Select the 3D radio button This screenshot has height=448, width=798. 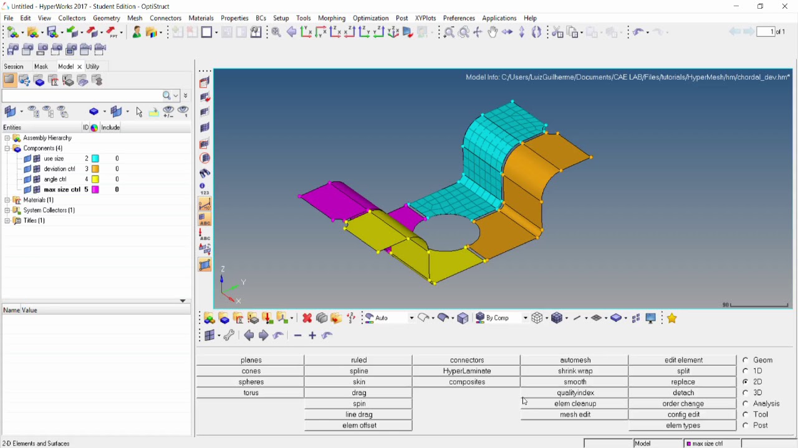click(745, 393)
